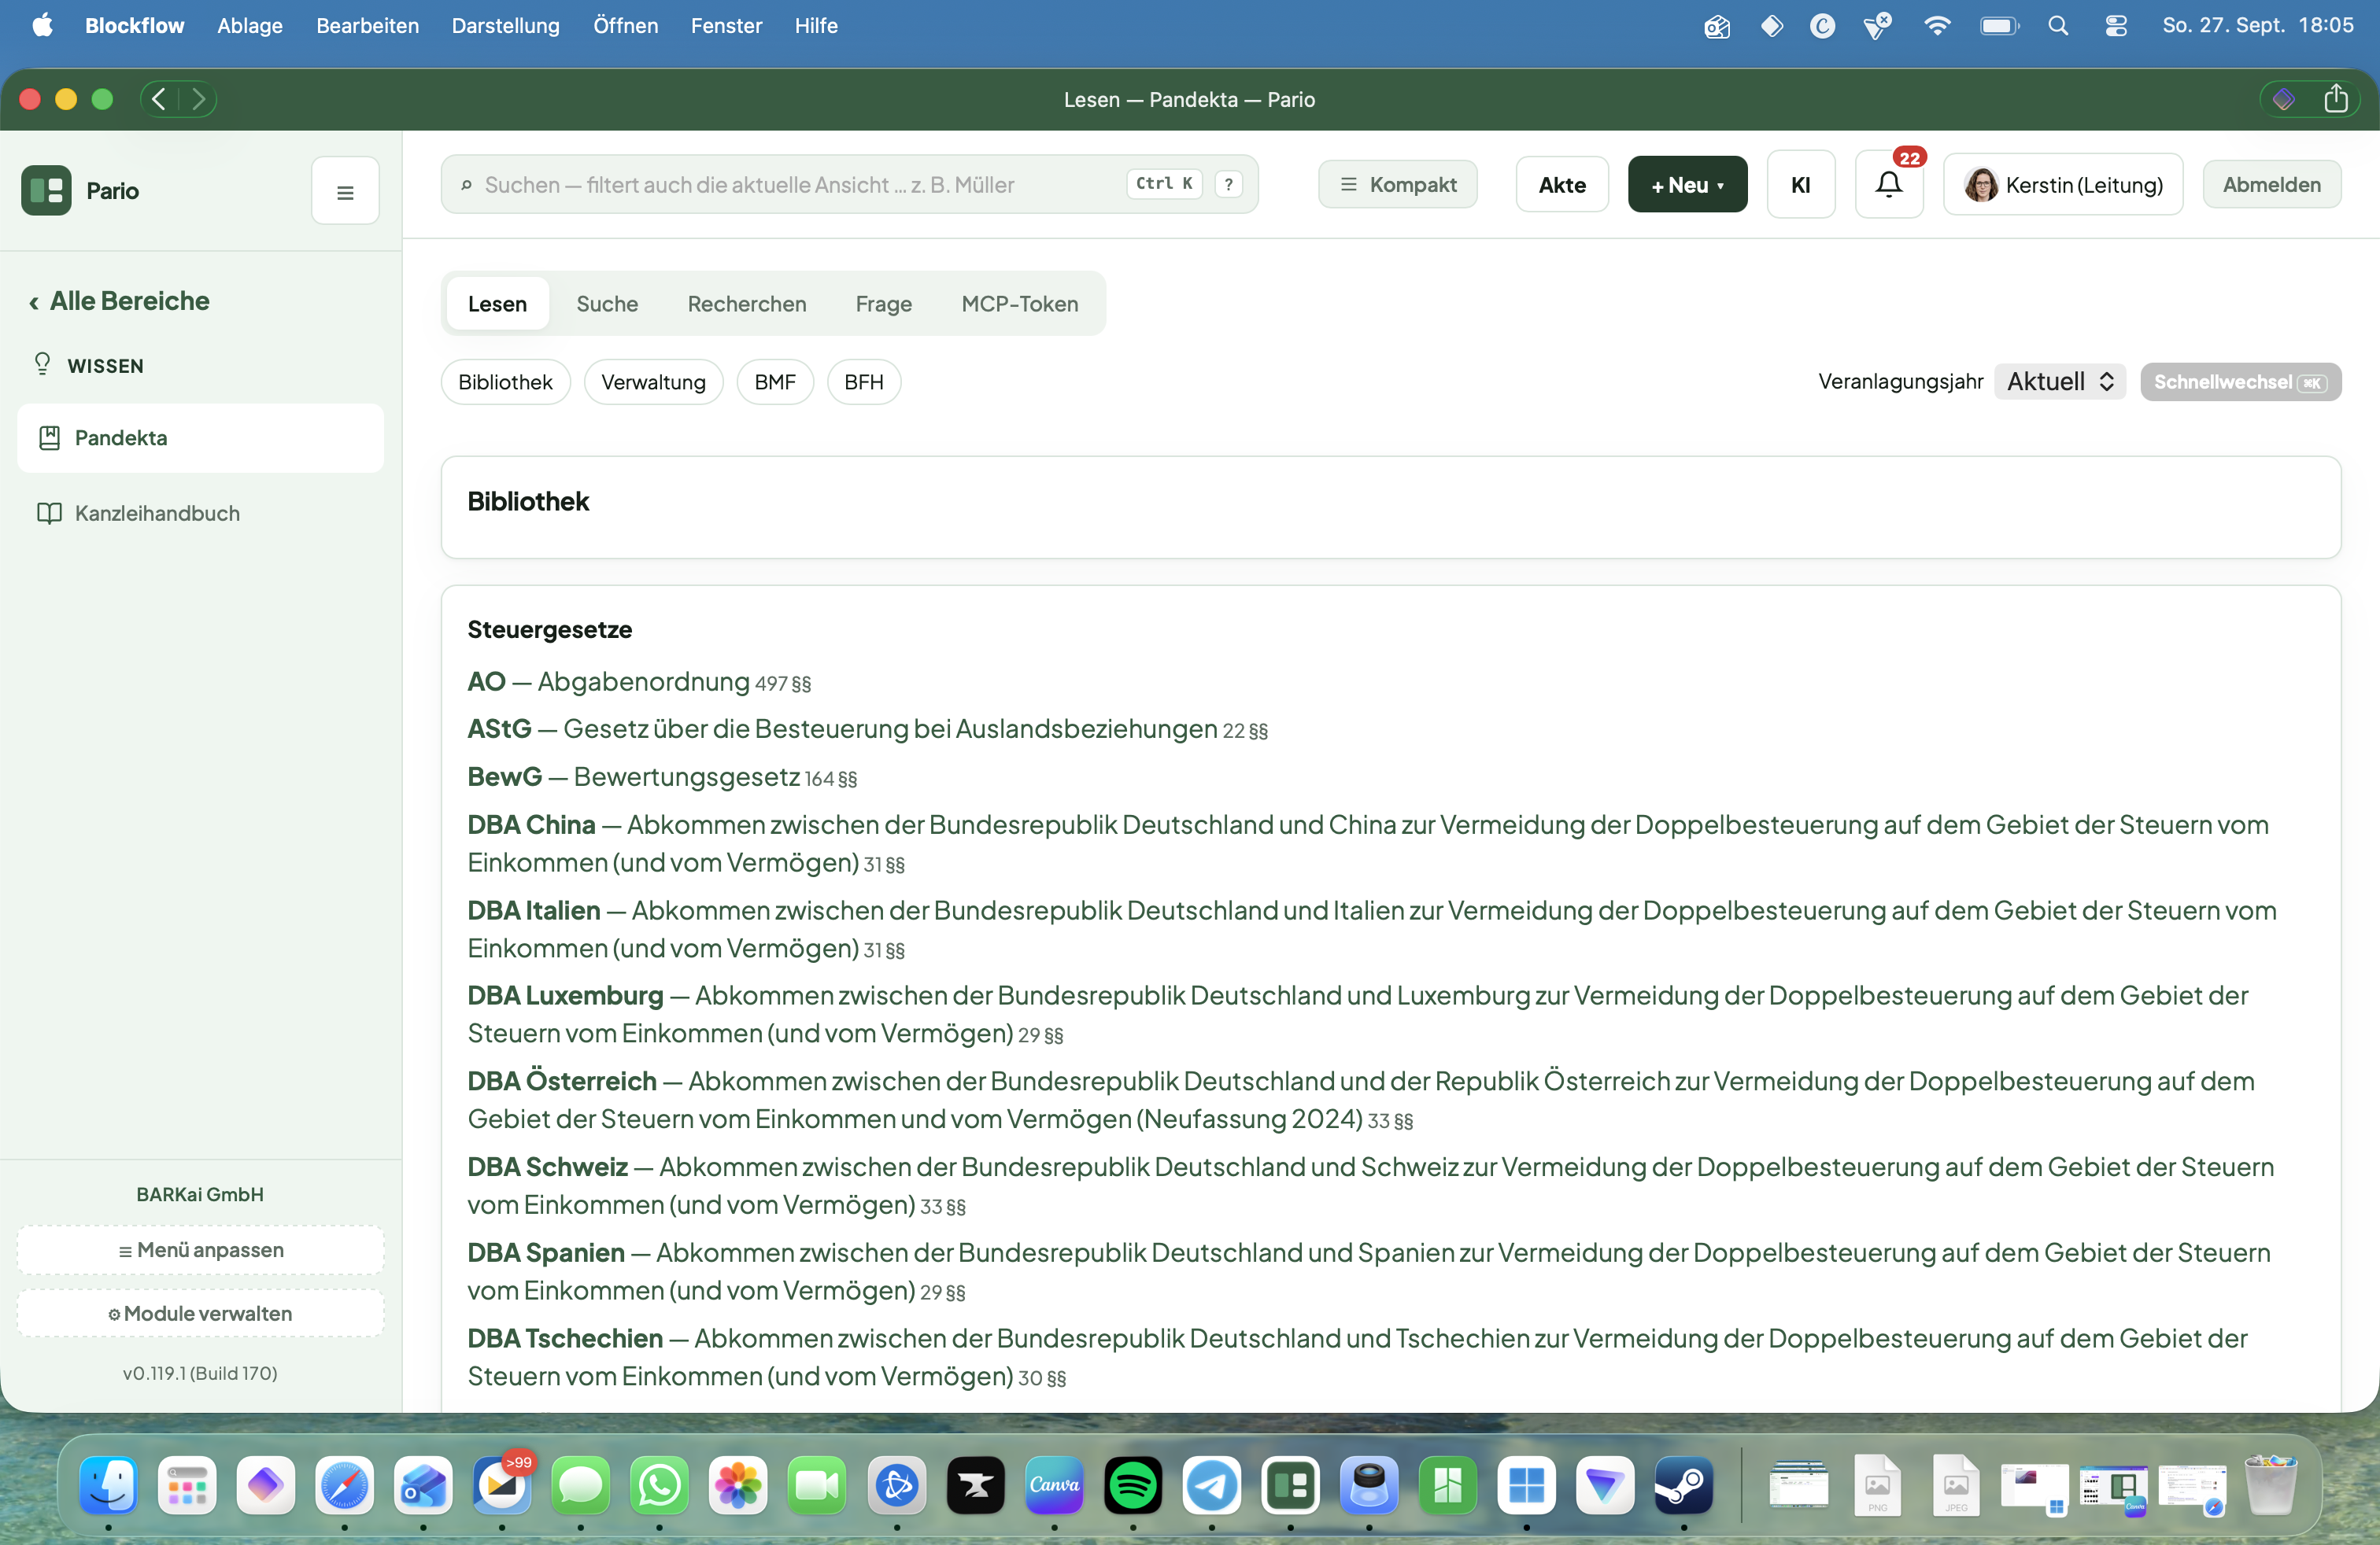Select the Lesen tab

click(497, 304)
